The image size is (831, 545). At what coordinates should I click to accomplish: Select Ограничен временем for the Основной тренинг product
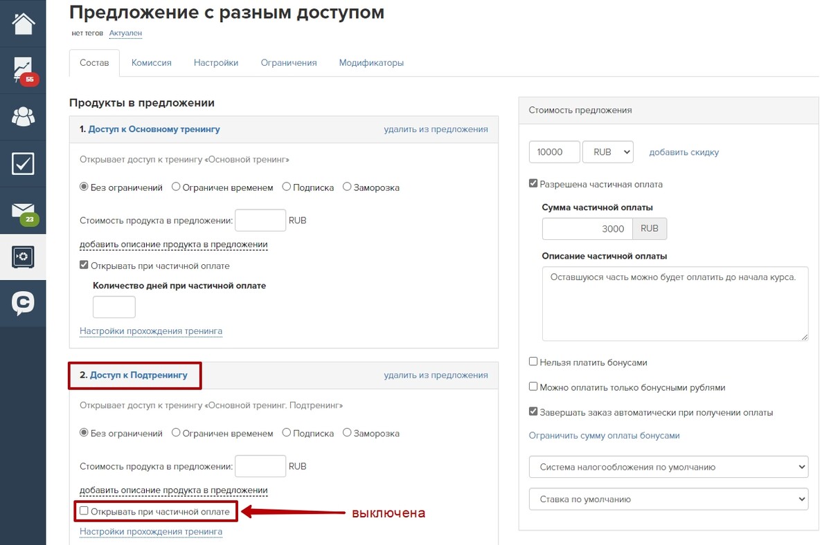(176, 187)
